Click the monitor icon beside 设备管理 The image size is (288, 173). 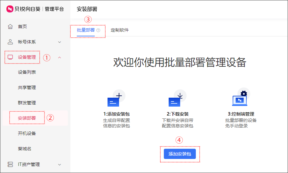pos(10,57)
